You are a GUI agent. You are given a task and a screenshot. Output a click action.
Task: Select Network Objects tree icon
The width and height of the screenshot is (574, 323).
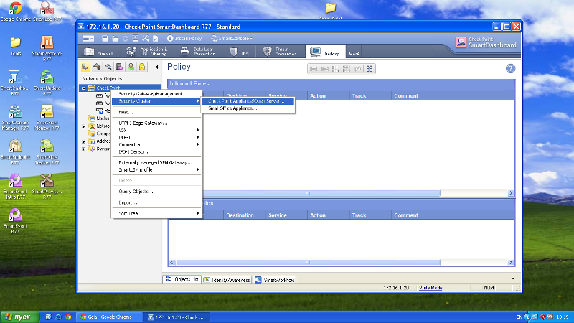(x=85, y=67)
